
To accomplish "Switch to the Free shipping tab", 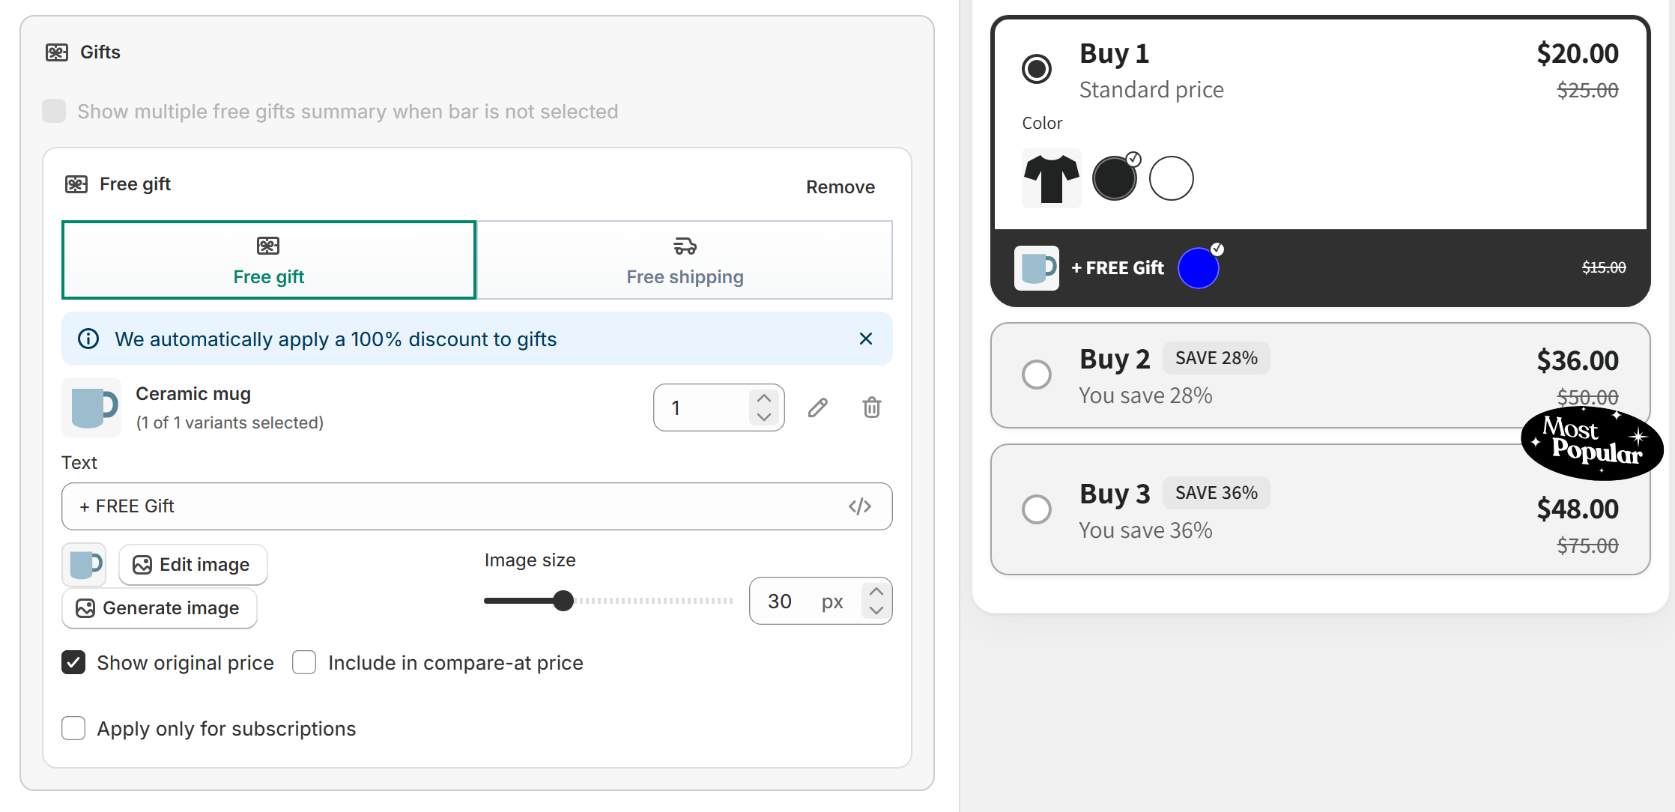I will (685, 260).
